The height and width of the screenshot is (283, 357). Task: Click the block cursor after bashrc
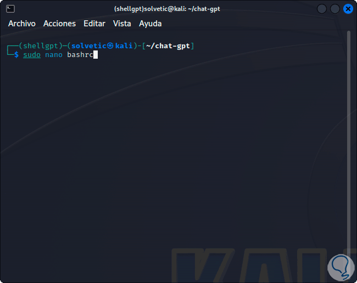[x=96, y=55]
